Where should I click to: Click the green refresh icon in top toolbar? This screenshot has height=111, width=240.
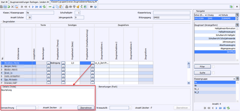pos(44,6)
